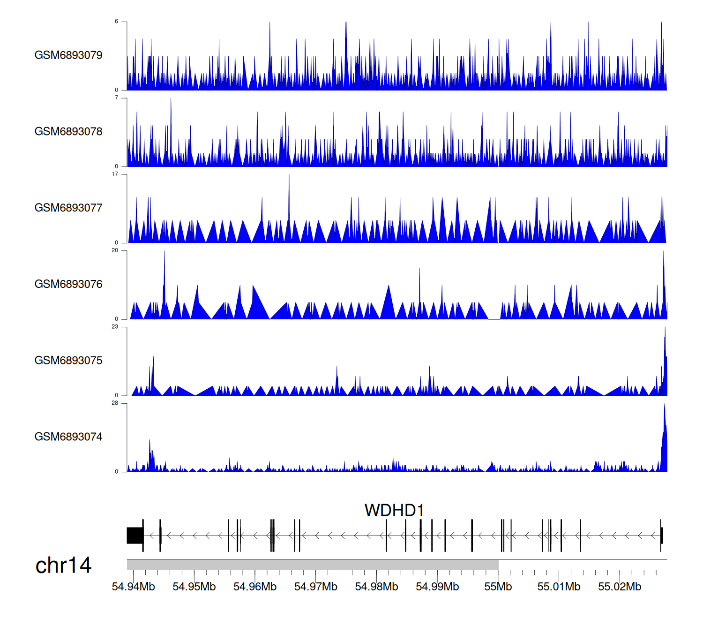Click the y-axis maximum 28 on GSM6893074
The image size is (703, 619).
[x=115, y=403]
